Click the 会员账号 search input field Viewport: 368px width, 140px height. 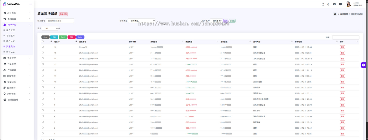[x=60, y=21]
